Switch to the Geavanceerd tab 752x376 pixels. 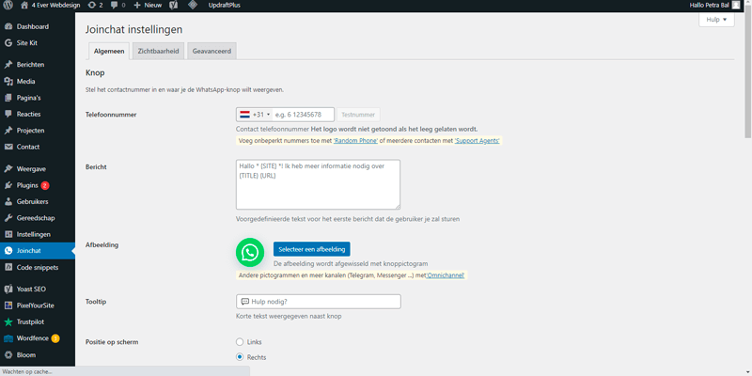[211, 50]
